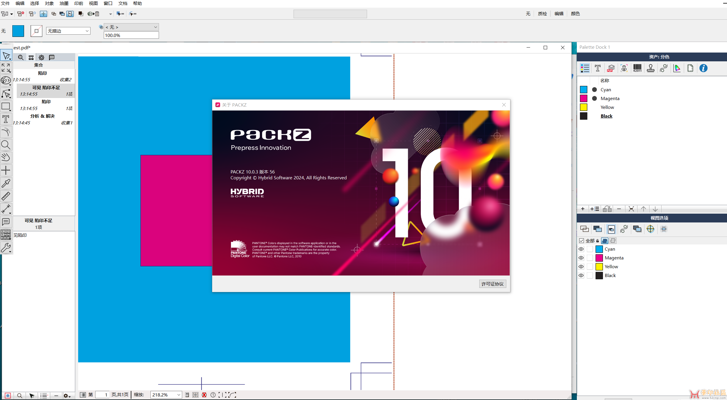
Task: Open the Barcodes asset icon
Action: pos(637,68)
